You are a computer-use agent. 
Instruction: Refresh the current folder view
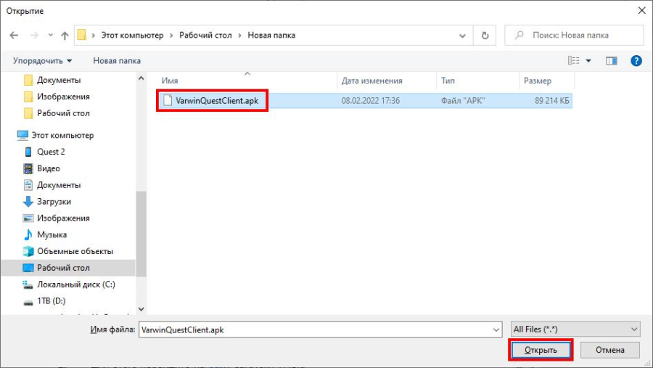coord(485,35)
